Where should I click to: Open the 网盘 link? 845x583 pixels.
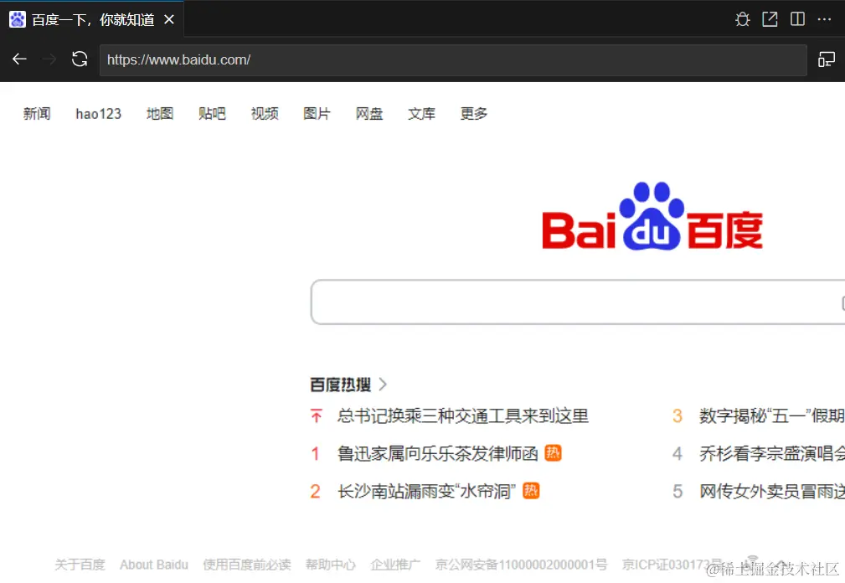[369, 114]
